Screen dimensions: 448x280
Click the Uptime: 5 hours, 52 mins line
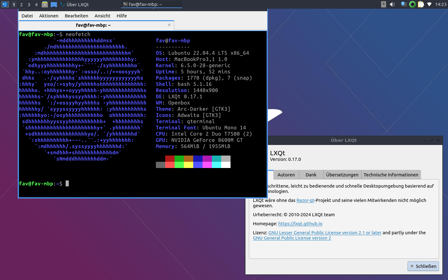point(193,72)
